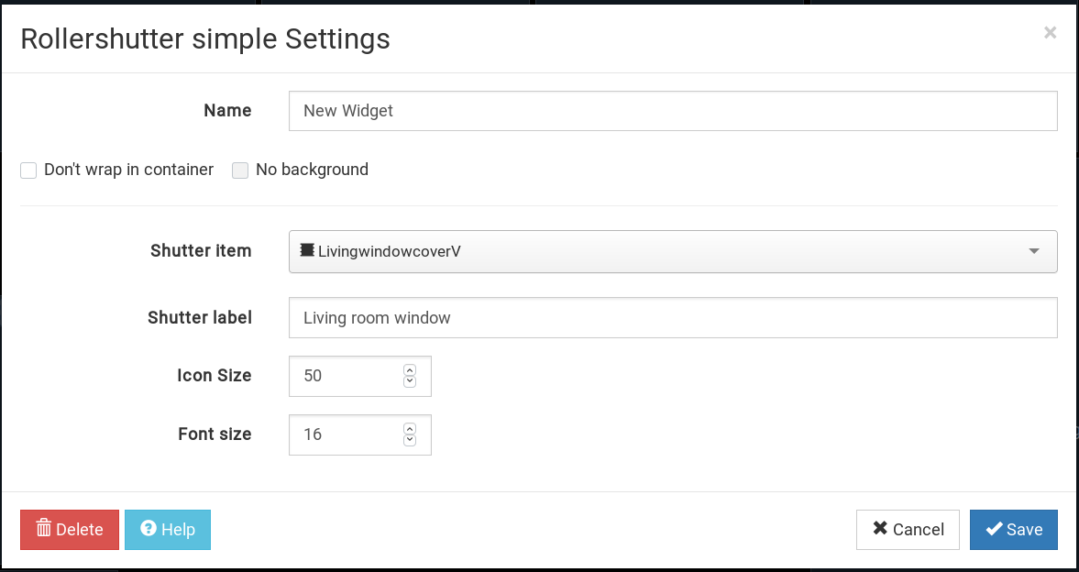Click the trash icon on Delete button
1079x572 pixels.
(x=44, y=528)
